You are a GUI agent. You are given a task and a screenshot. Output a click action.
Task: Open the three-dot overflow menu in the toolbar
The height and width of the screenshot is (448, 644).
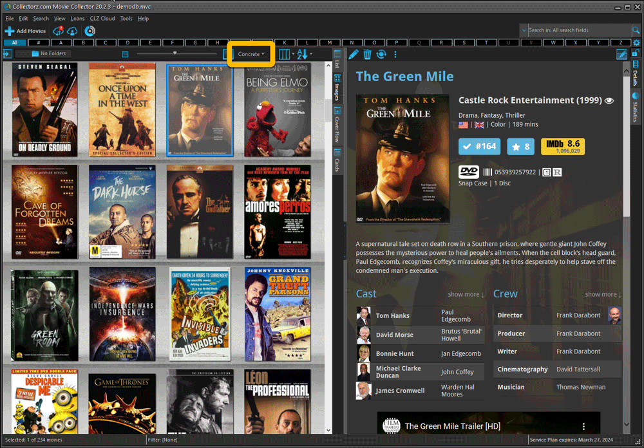[395, 55]
